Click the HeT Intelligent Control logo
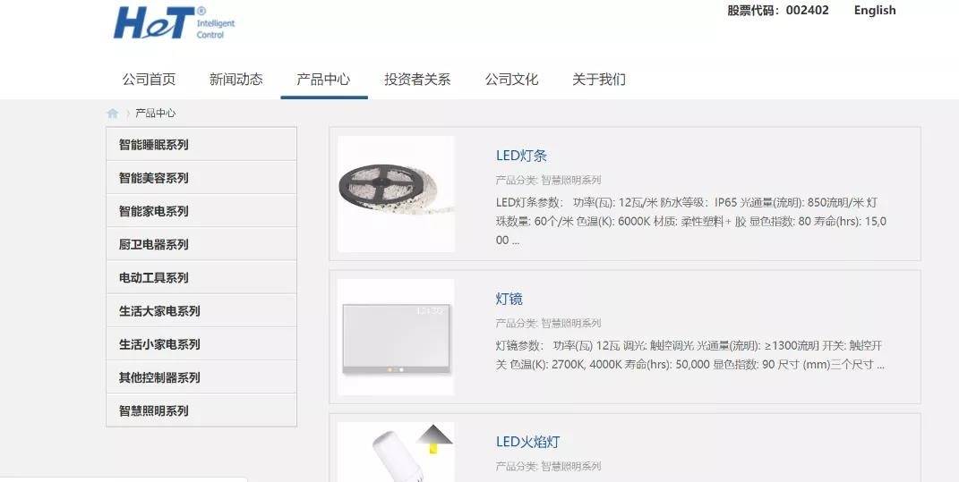Viewport: 959px width, 482px height. click(175, 23)
